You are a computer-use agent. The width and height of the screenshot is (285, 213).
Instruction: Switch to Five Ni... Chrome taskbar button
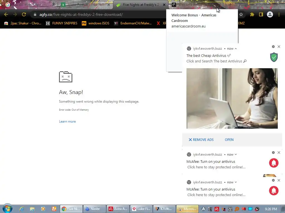(x=71, y=209)
